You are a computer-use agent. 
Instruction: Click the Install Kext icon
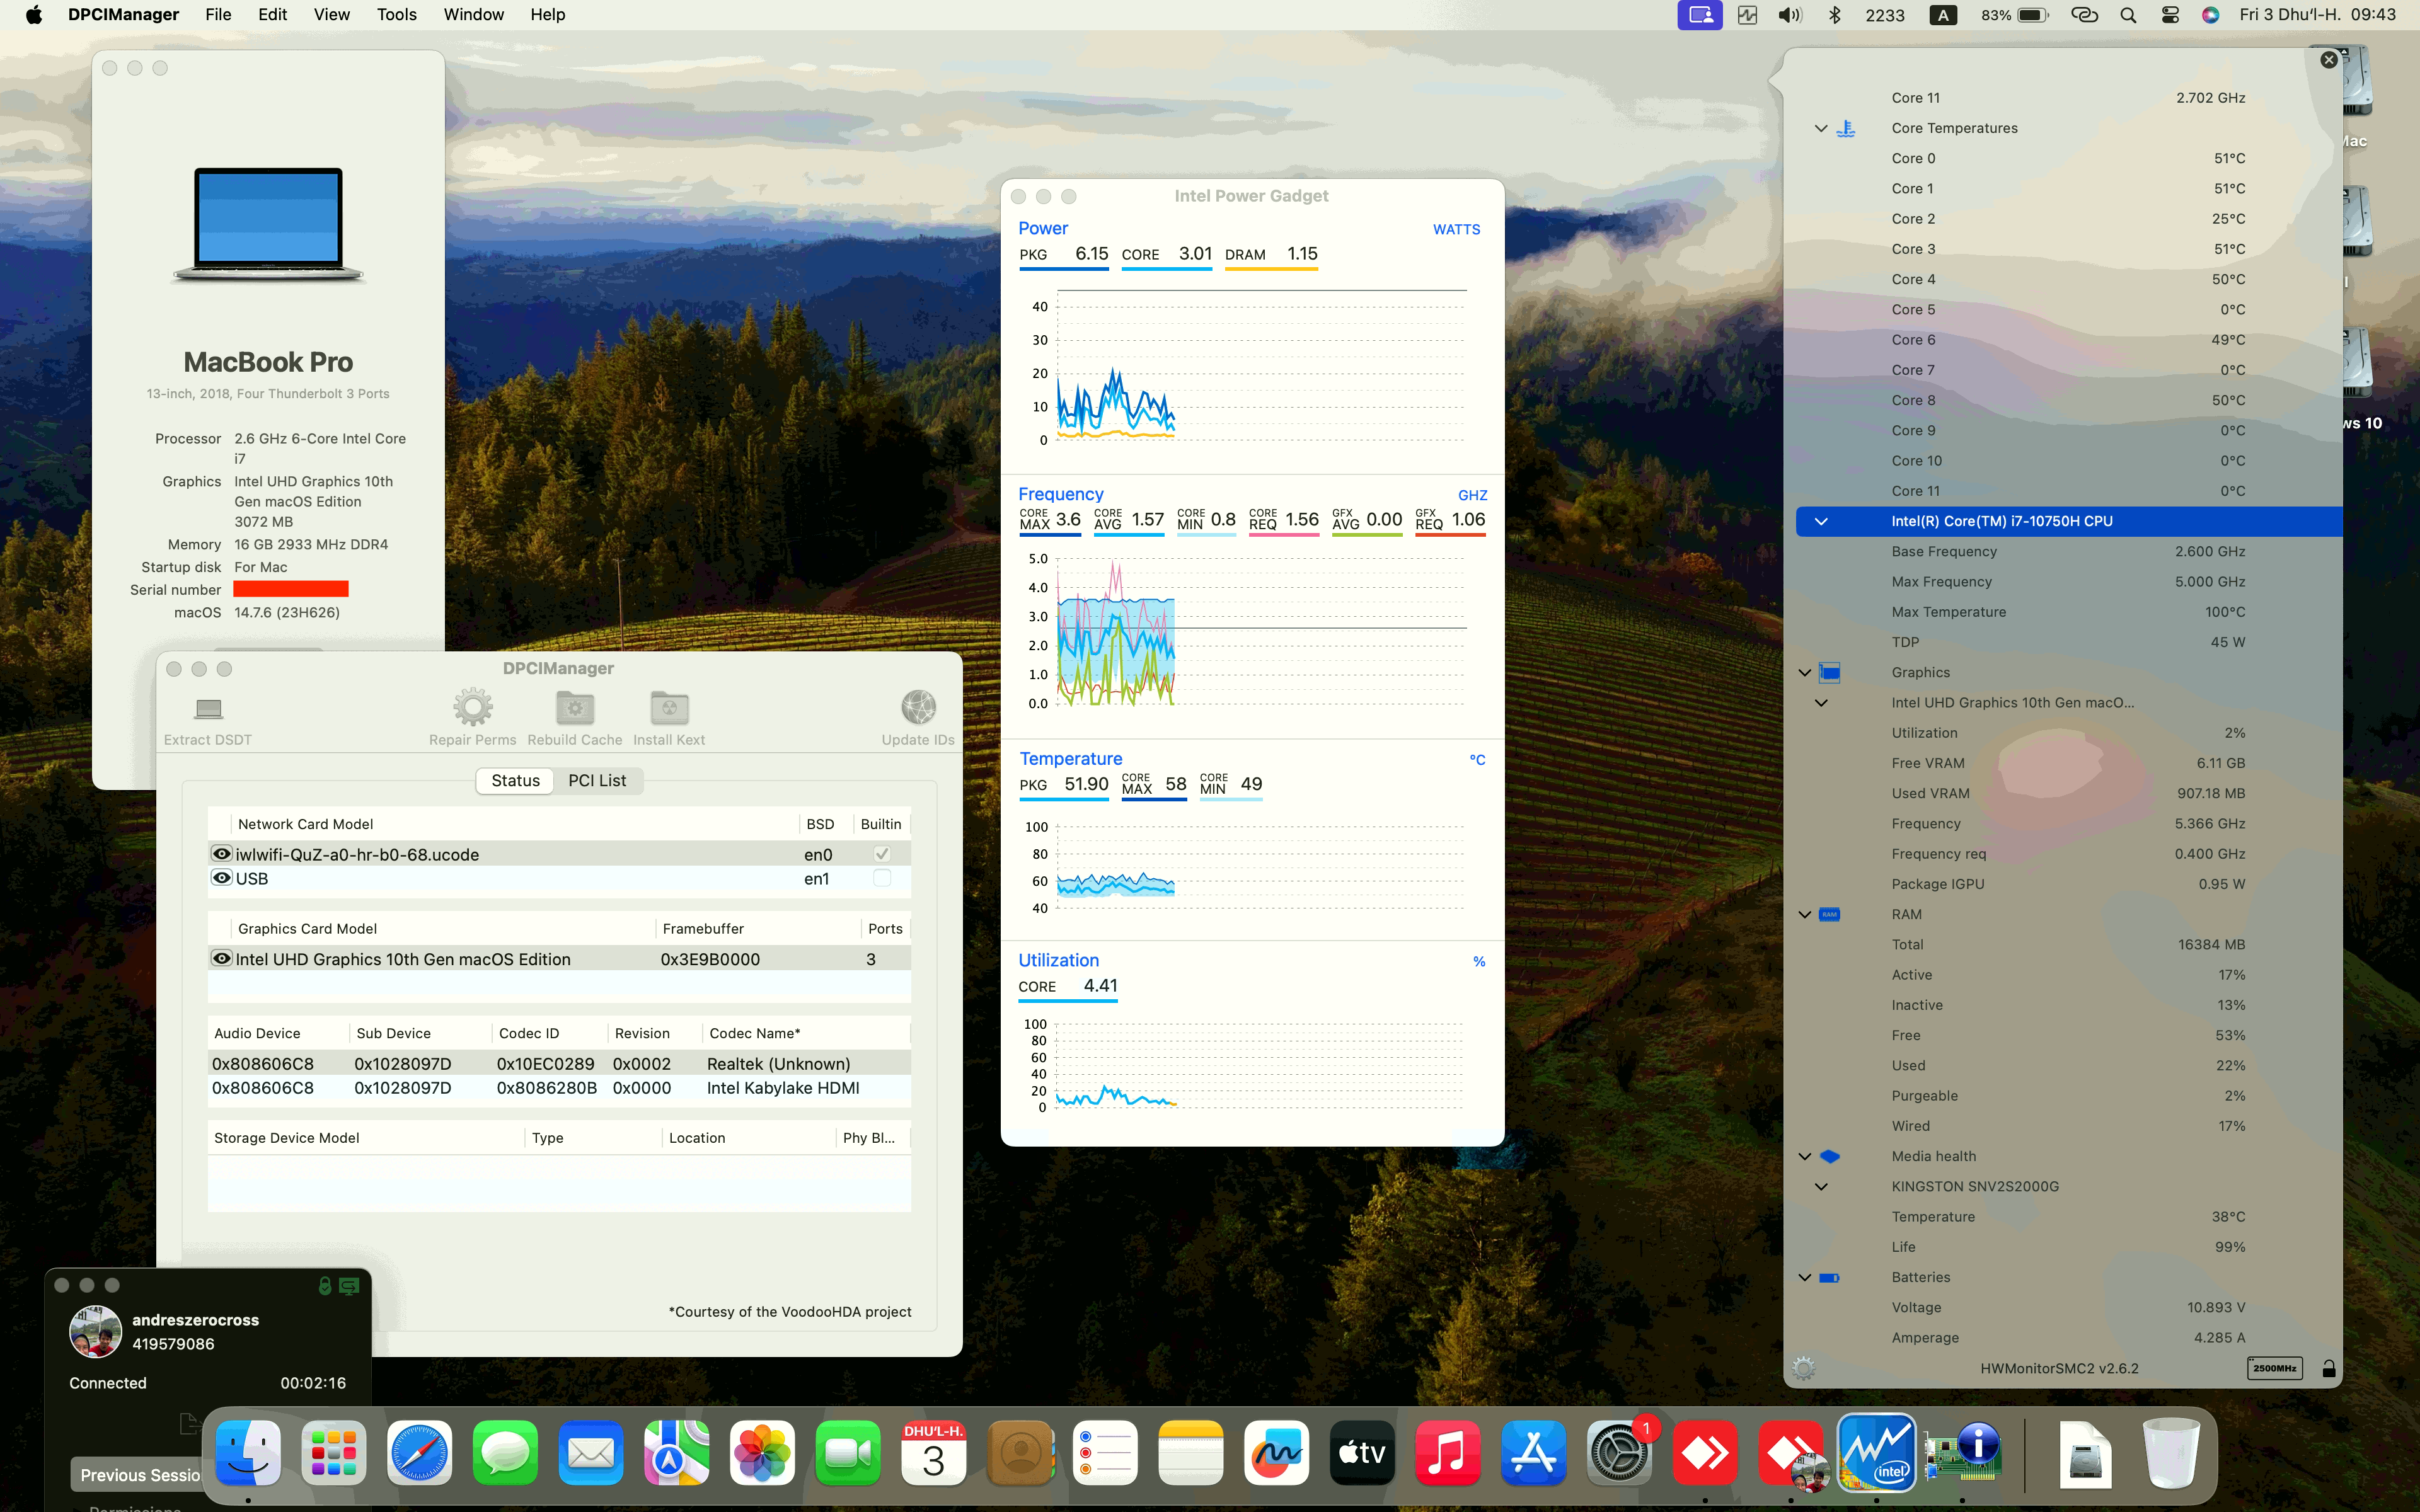(x=668, y=710)
